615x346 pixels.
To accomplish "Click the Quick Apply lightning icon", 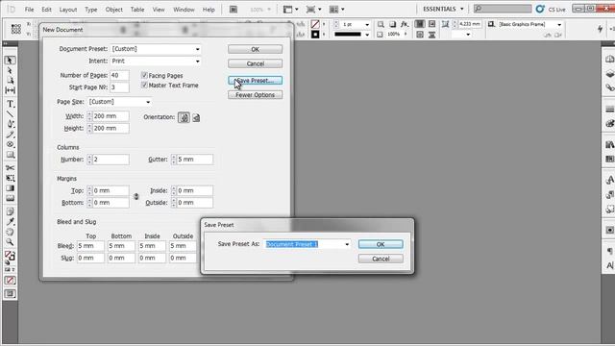I will click(x=600, y=29).
